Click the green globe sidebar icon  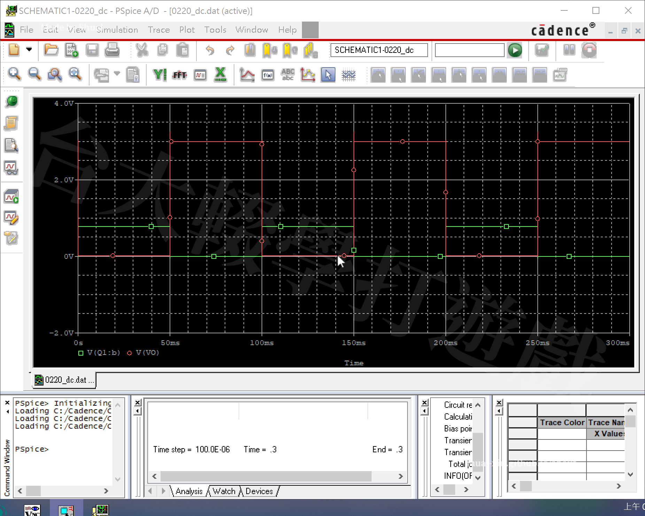[11, 101]
